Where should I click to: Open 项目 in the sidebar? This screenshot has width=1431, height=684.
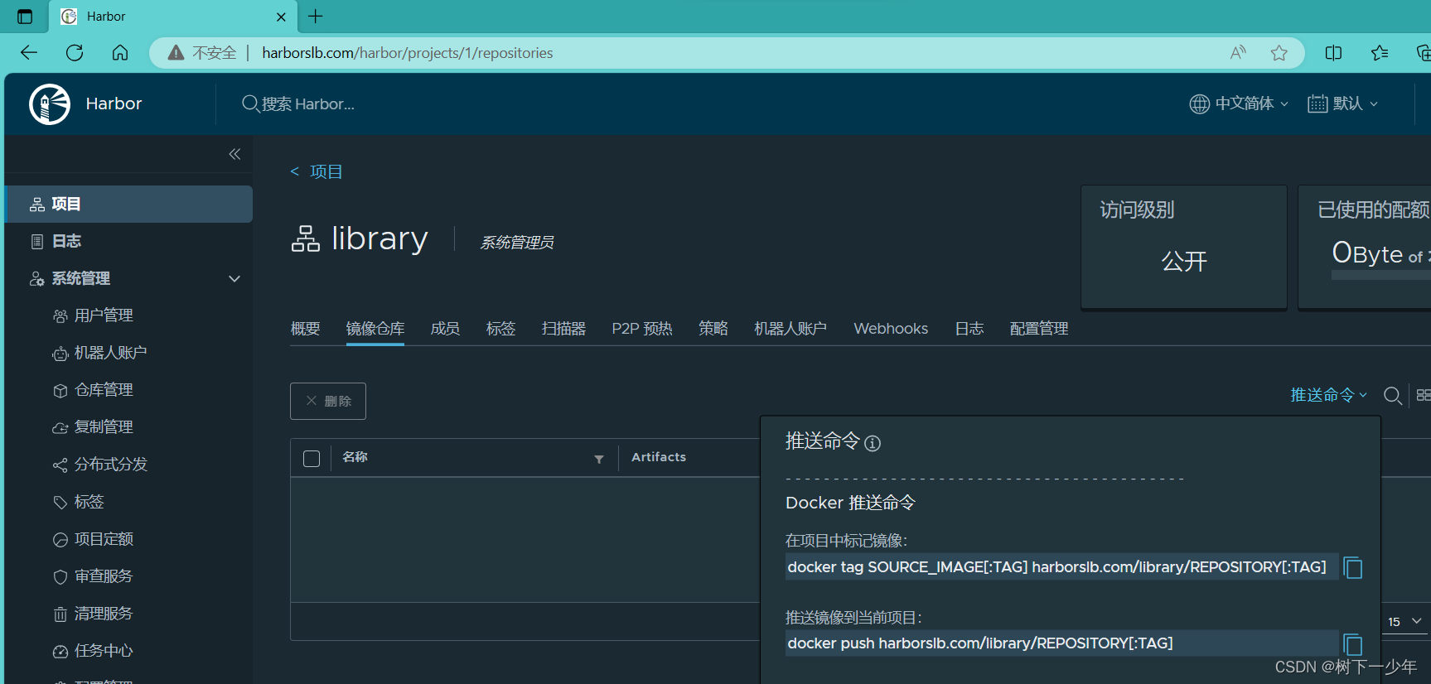(128, 204)
